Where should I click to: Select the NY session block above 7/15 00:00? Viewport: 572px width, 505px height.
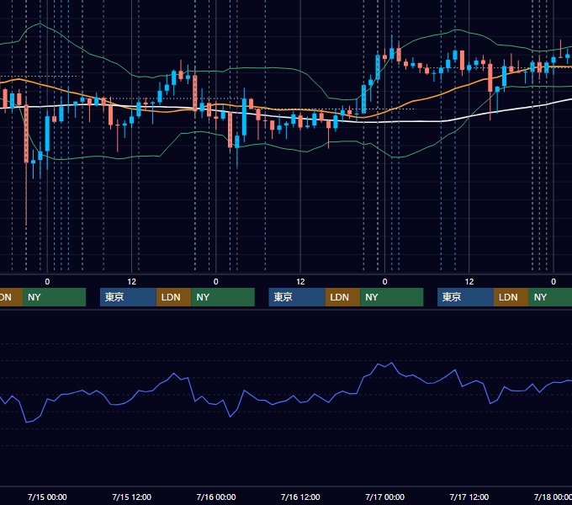point(54,297)
